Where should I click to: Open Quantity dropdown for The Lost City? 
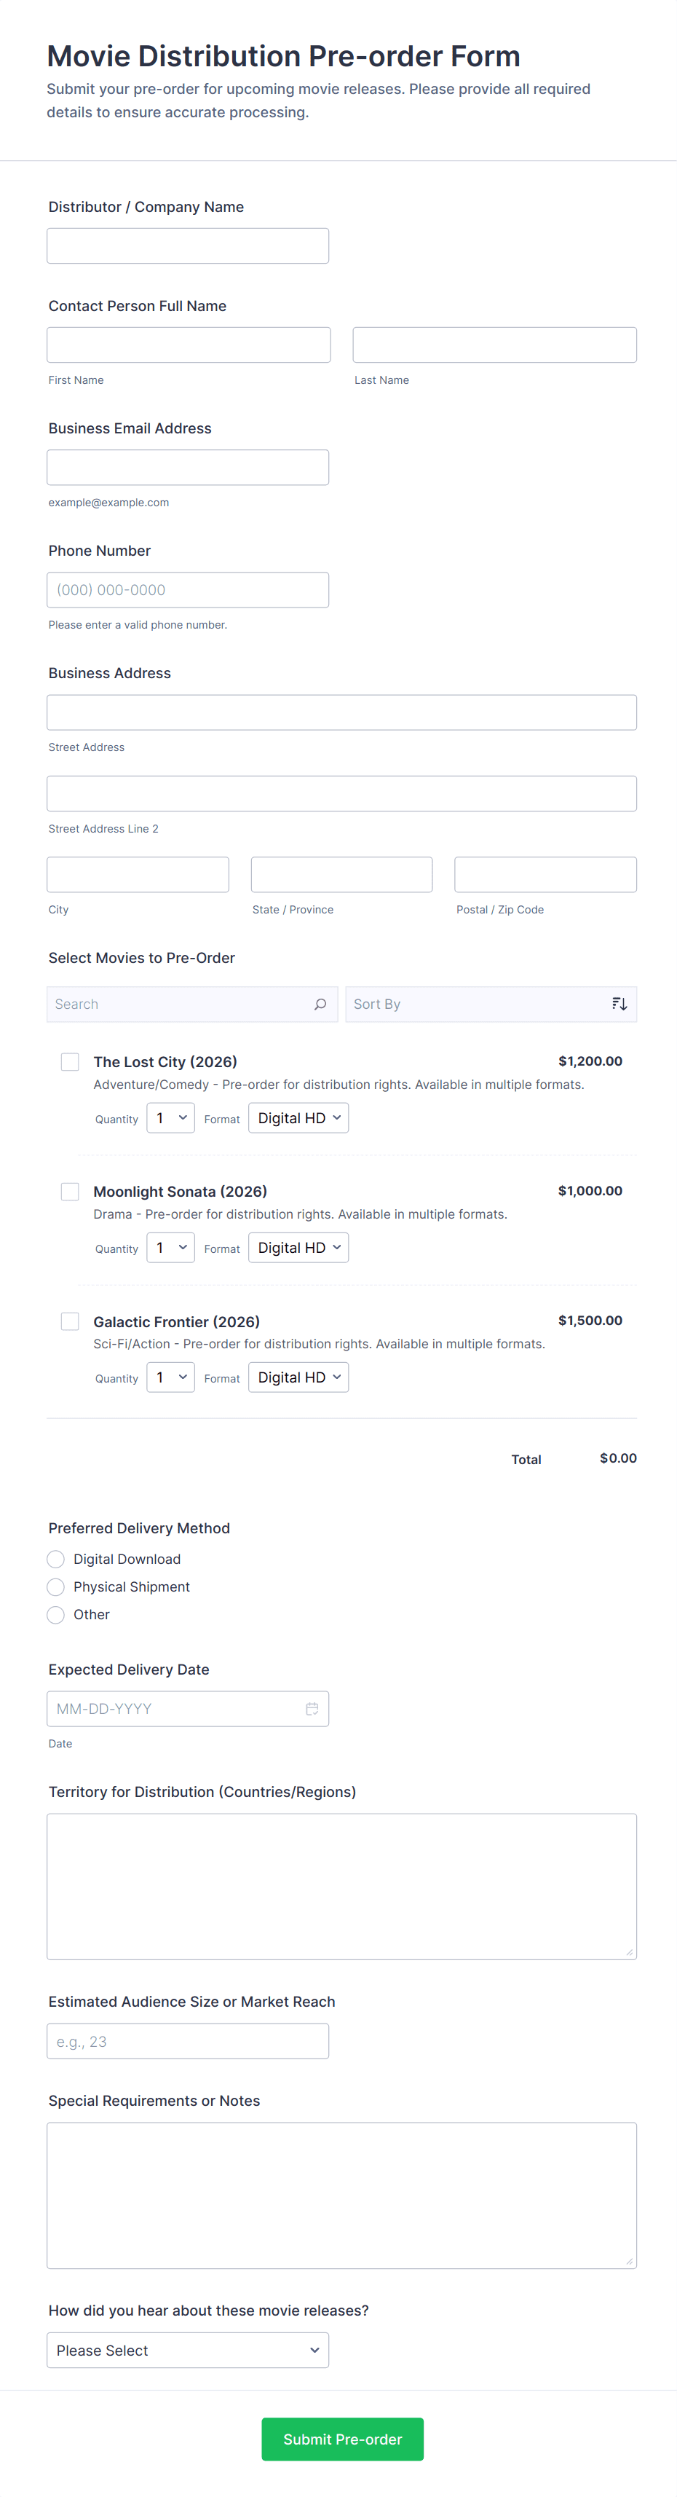click(170, 1117)
